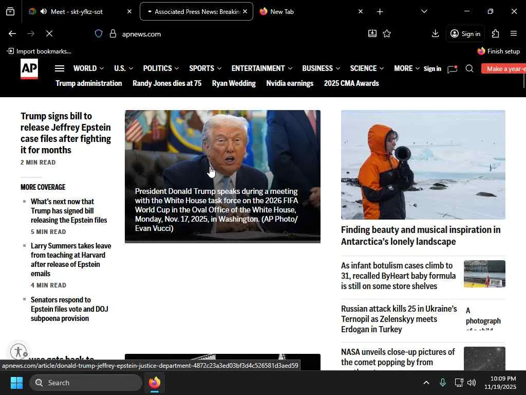Open the Downloads panel icon
Image resolution: width=526 pixels, height=395 pixels.
click(436, 33)
